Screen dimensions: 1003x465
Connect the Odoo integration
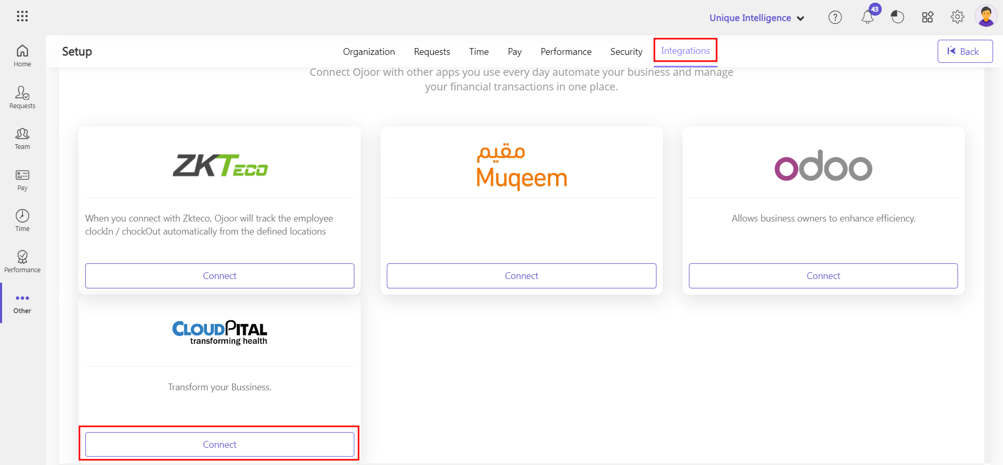[823, 276]
